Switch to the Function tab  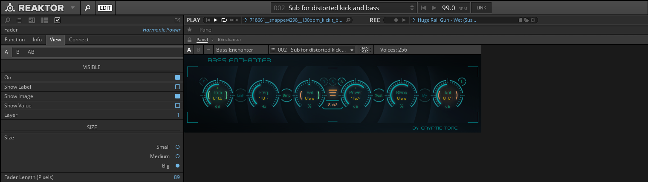[15, 40]
